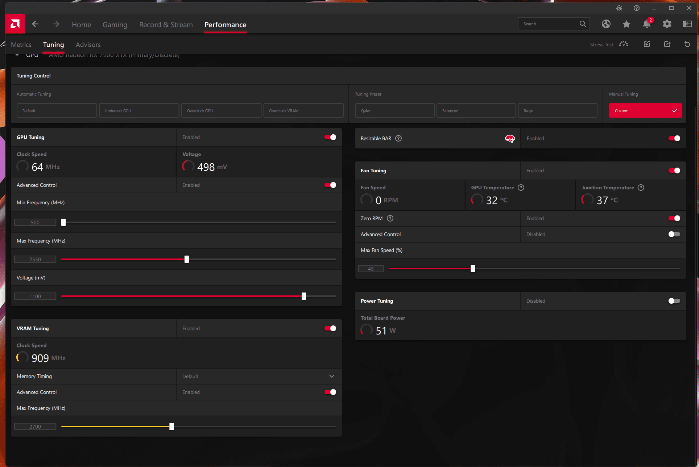This screenshot has height=467, width=699.
Task: Disable VRAM Tuning toggle
Action: (330, 328)
